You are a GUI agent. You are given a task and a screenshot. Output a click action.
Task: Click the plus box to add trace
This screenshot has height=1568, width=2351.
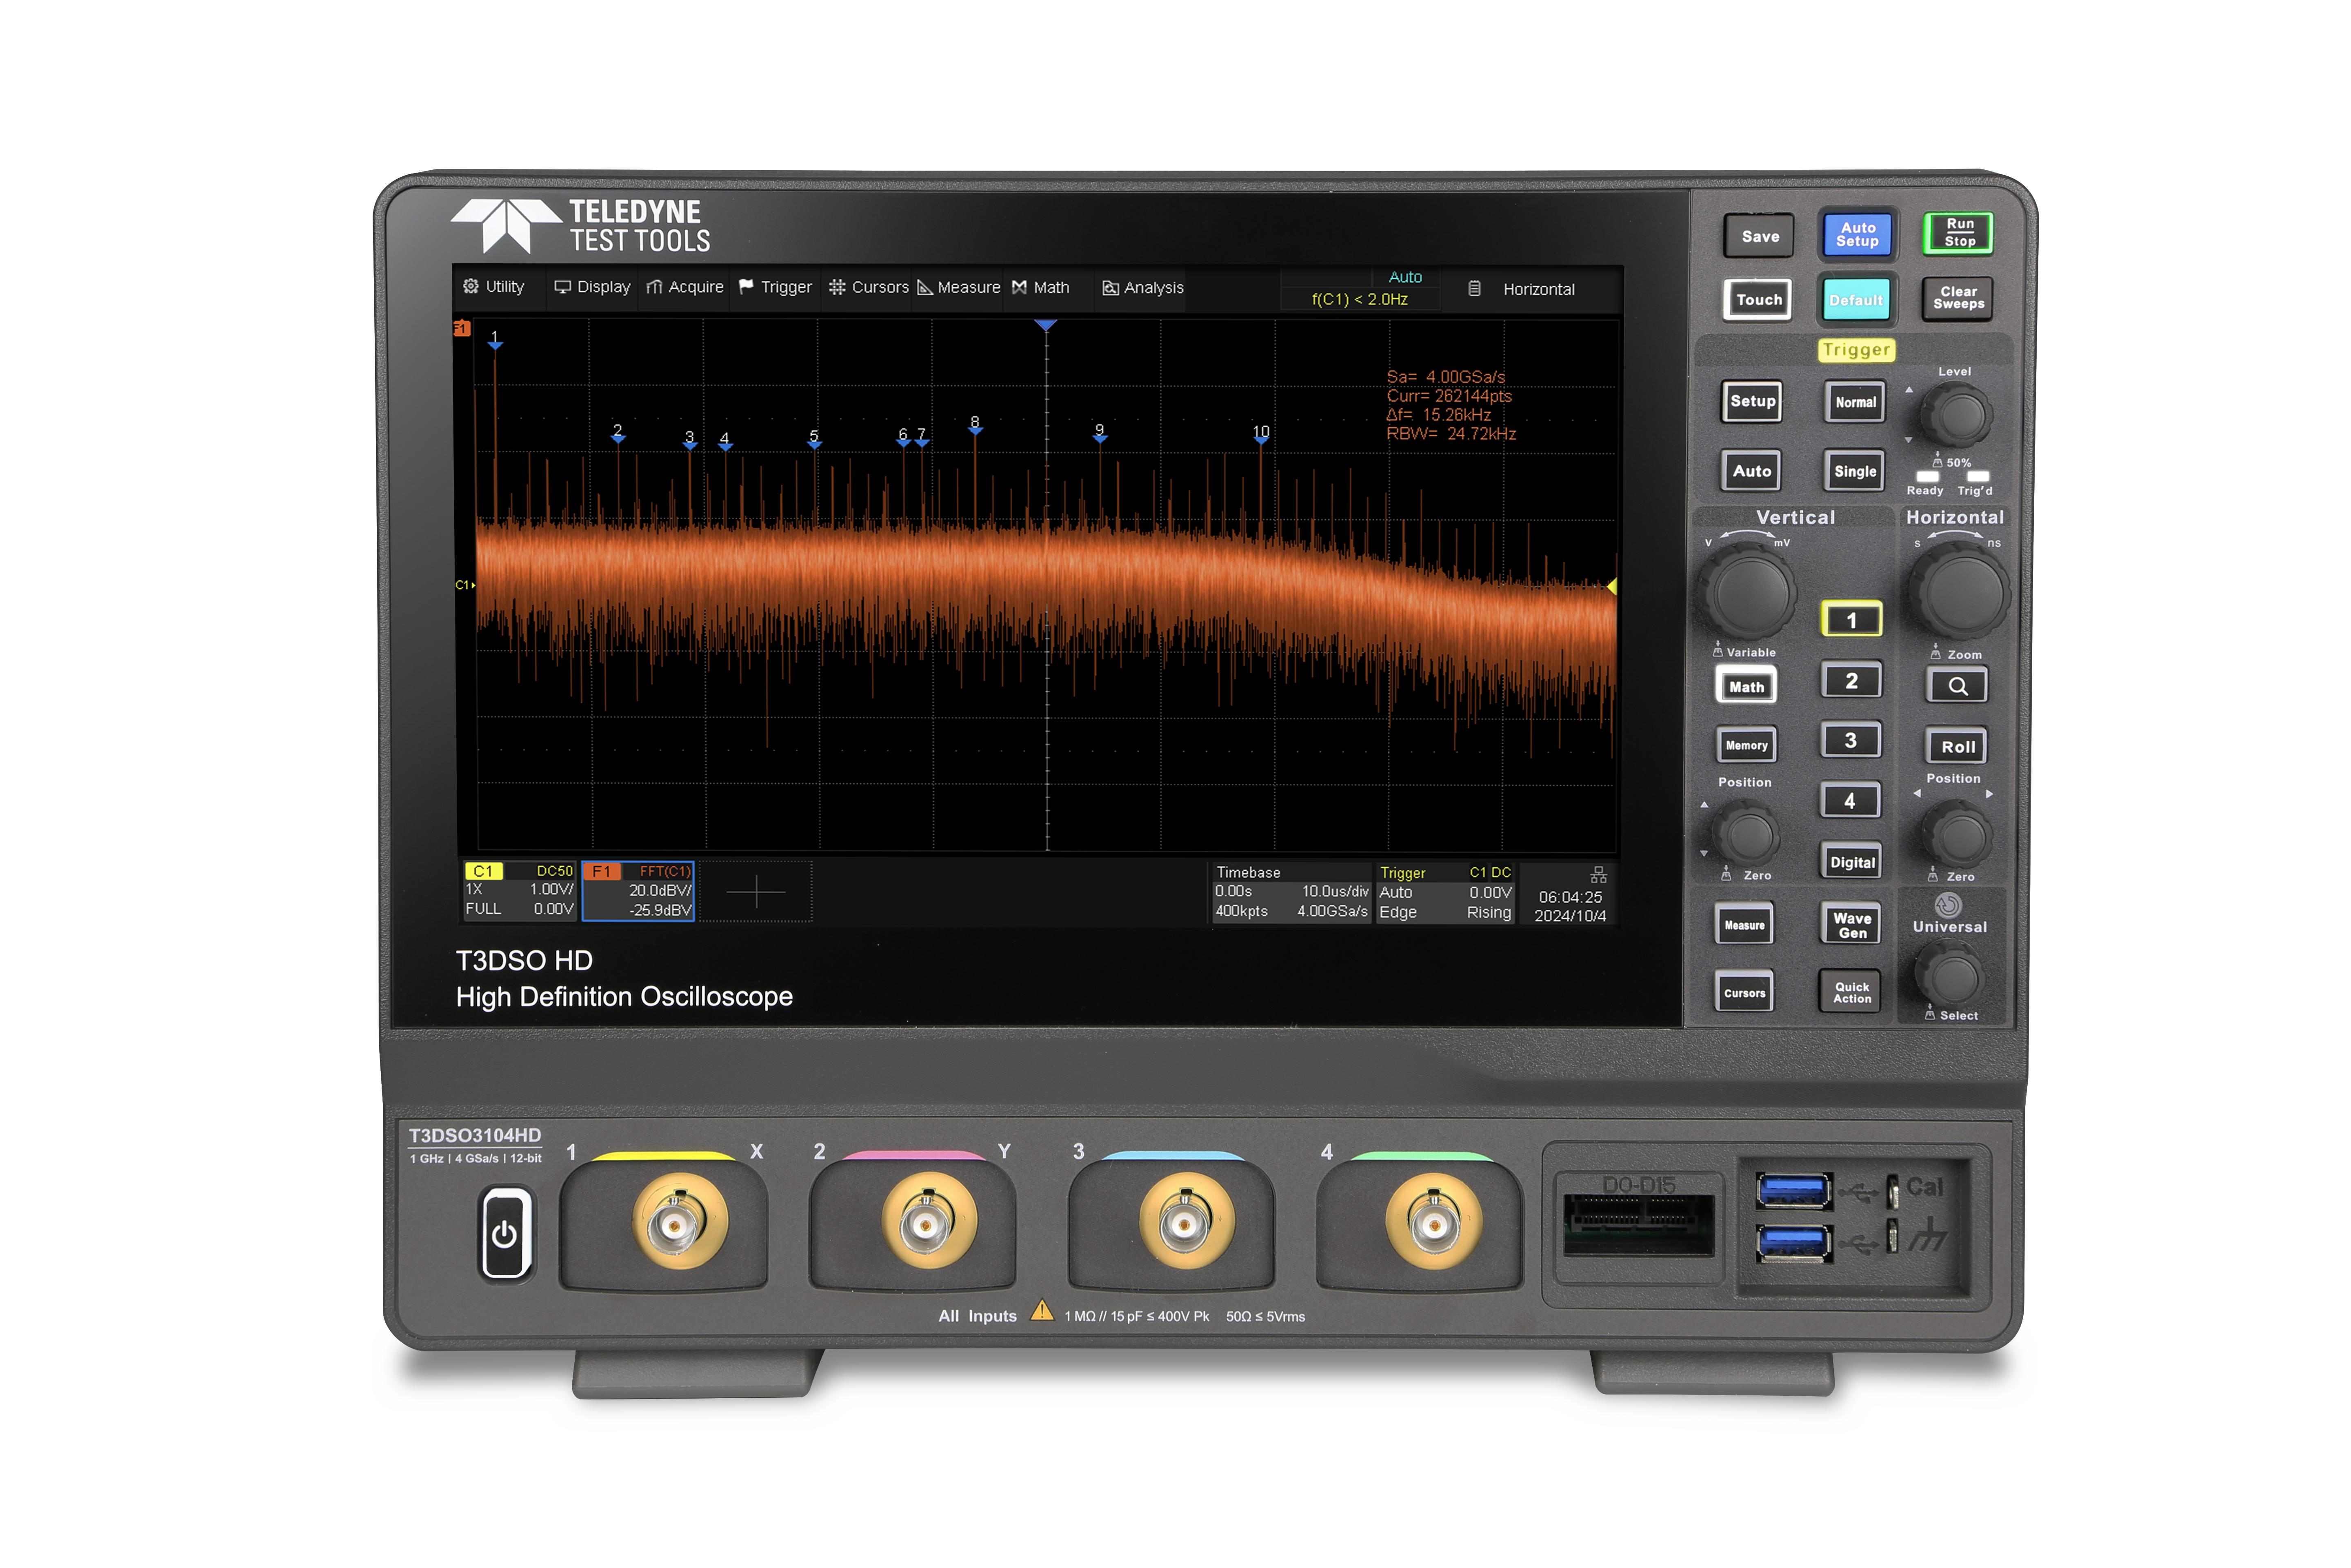(756, 891)
